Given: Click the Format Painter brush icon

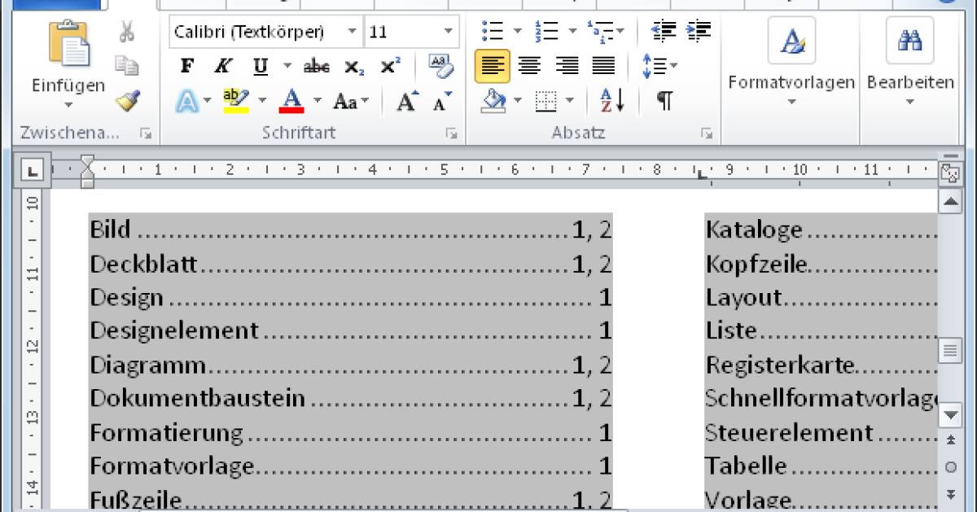Looking at the screenshot, I should point(127,101).
